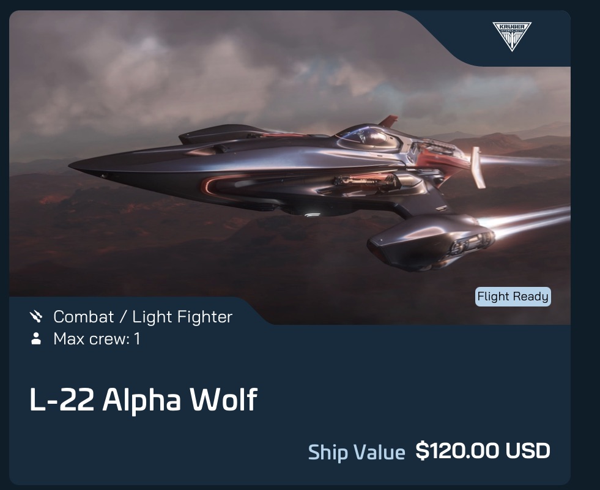Click the white vertical fin at the ship's rear
Viewport: 600px width, 490px height.
478,167
